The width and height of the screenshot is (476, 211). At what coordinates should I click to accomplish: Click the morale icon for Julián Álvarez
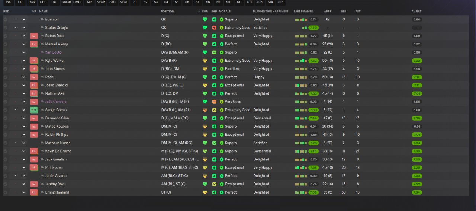(222, 176)
